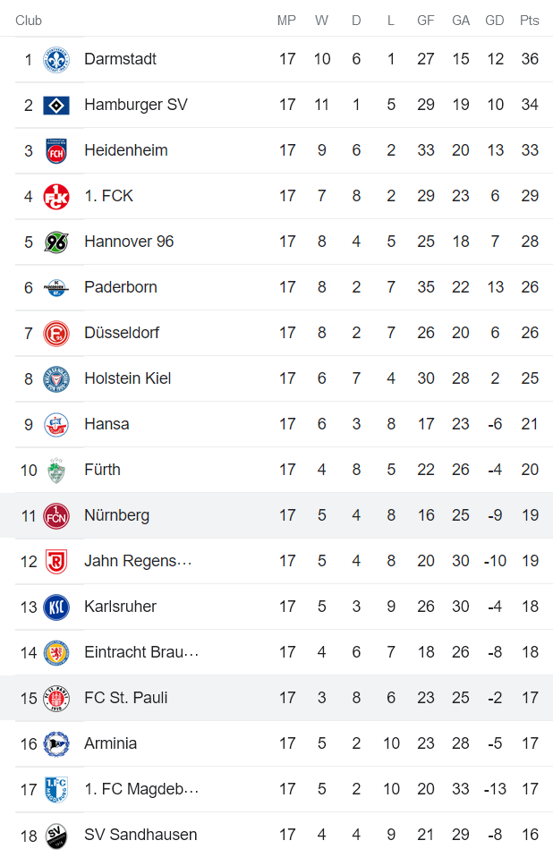Select the Nürnberg club logo

pos(55,515)
